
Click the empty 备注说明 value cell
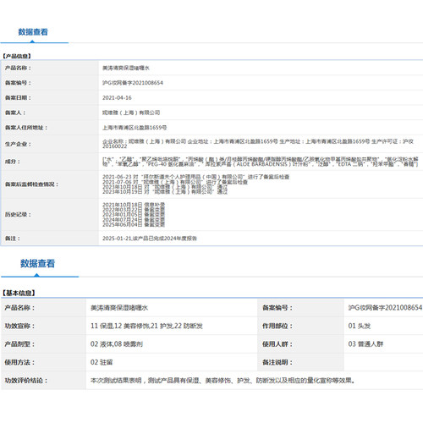(383, 362)
